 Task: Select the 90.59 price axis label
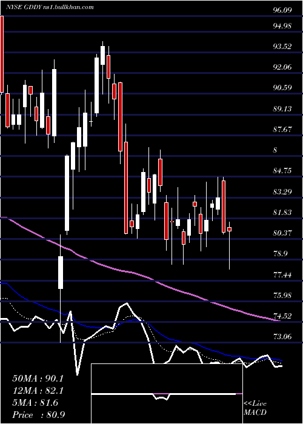(x=282, y=88)
